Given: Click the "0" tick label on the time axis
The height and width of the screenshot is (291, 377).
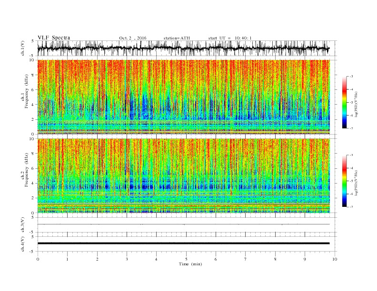Looking at the screenshot, I should click(x=38, y=259).
